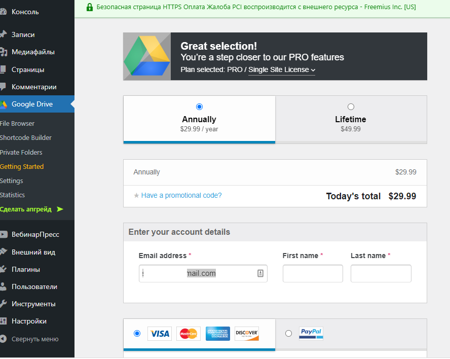This screenshot has height=359, width=450.
Task: Click the American Express logo
Action: [x=218, y=334]
